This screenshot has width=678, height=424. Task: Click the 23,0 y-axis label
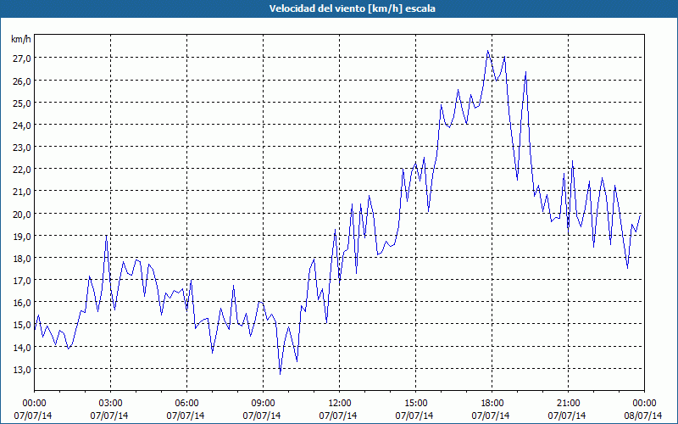click(21, 148)
